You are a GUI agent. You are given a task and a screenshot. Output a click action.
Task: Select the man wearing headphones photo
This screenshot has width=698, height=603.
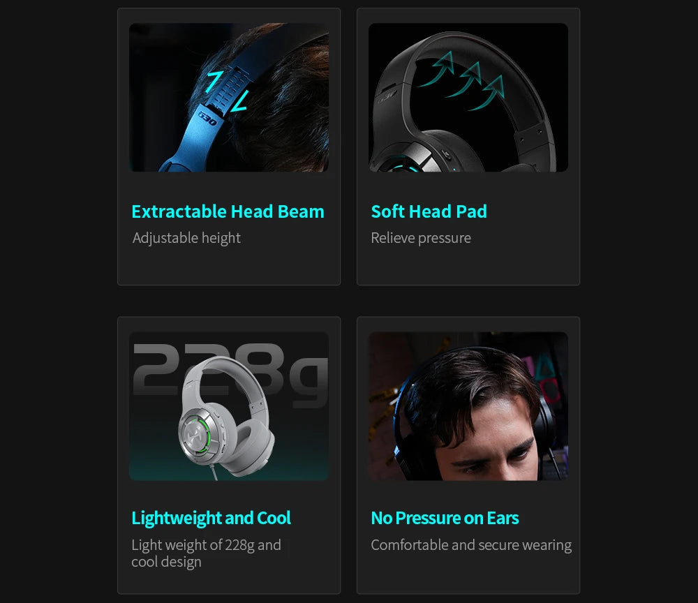(x=468, y=406)
